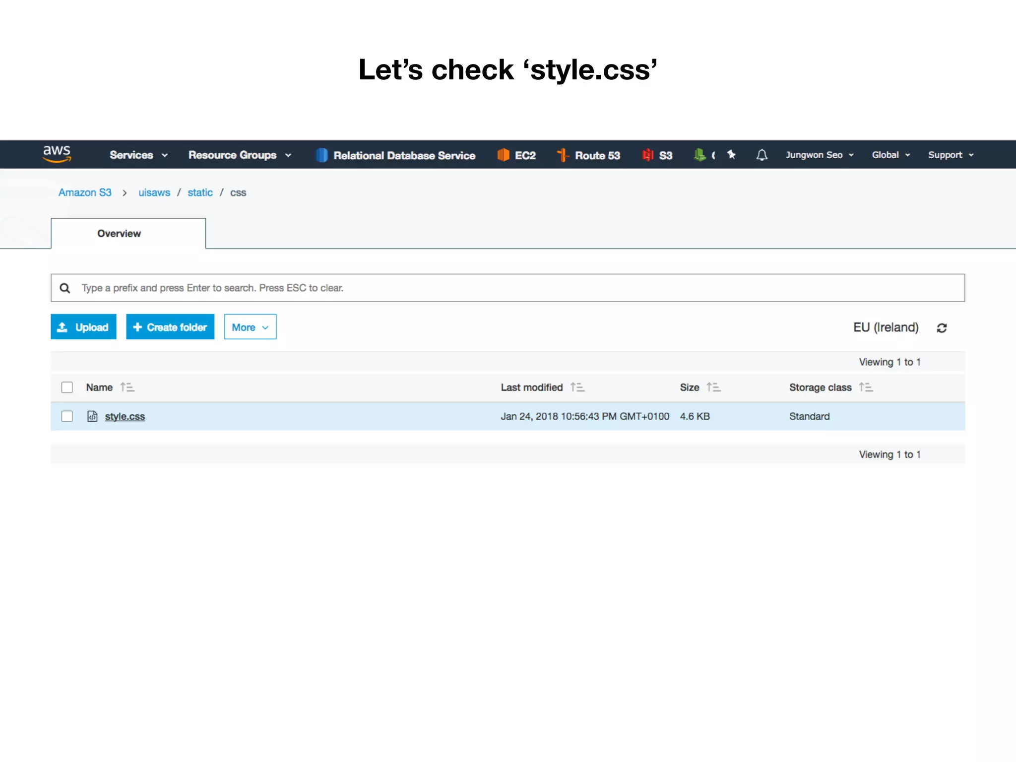This screenshot has width=1016, height=762.
Task: Open the Jungwon Seo account menu
Action: click(820, 155)
